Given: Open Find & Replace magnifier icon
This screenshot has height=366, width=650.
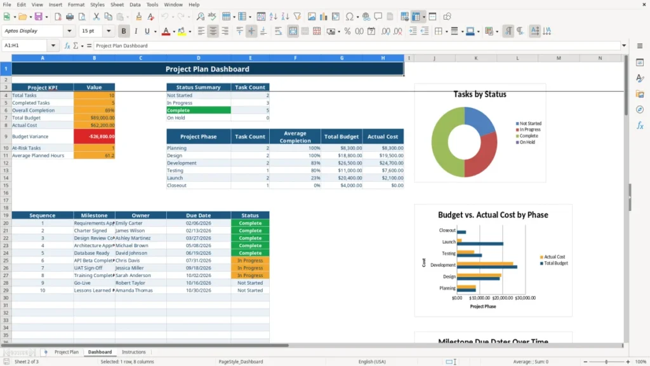Looking at the screenshot, I should 200,17.
